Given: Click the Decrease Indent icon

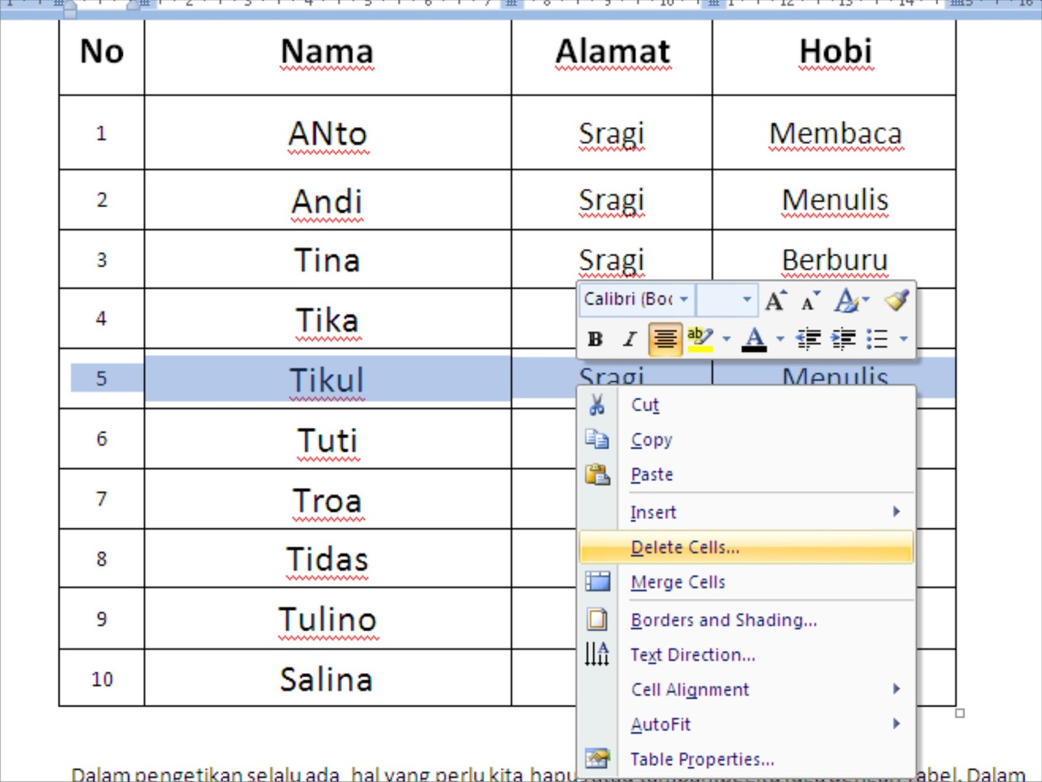Looking at the screenshot, I should tap(808, 339).
